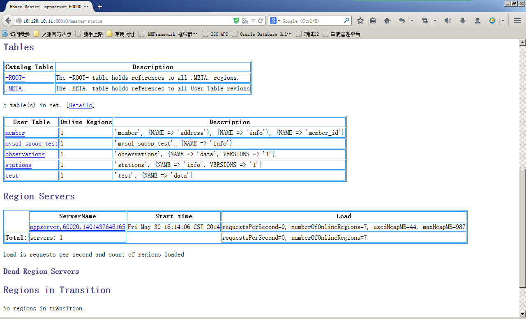Click the 'Online Regions' column header
Viewport: 526px width, 319px height.
click(x=86, y=122)
